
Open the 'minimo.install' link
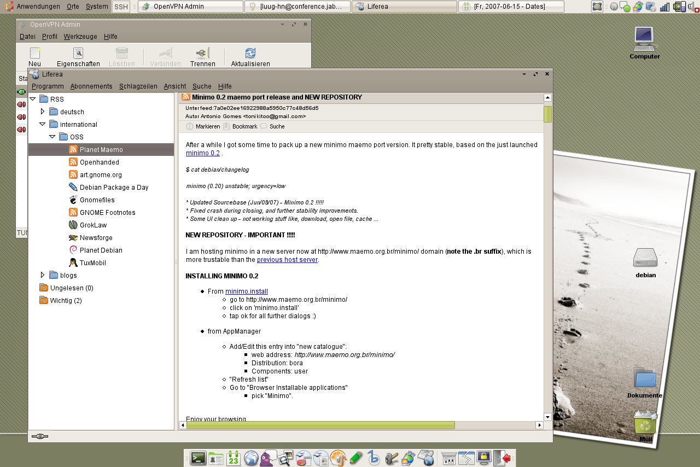[247, 291]
